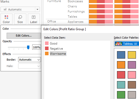Viewport: 139px width, 99px height.
Task: Open the disabled Halo dropdown
Action: coord(29,66)
